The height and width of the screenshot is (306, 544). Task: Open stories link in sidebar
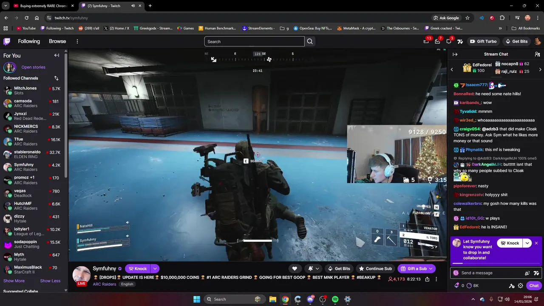[x=33, y=67]
